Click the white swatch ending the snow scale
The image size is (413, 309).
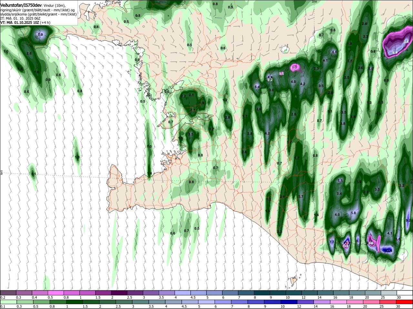(405, 293)
